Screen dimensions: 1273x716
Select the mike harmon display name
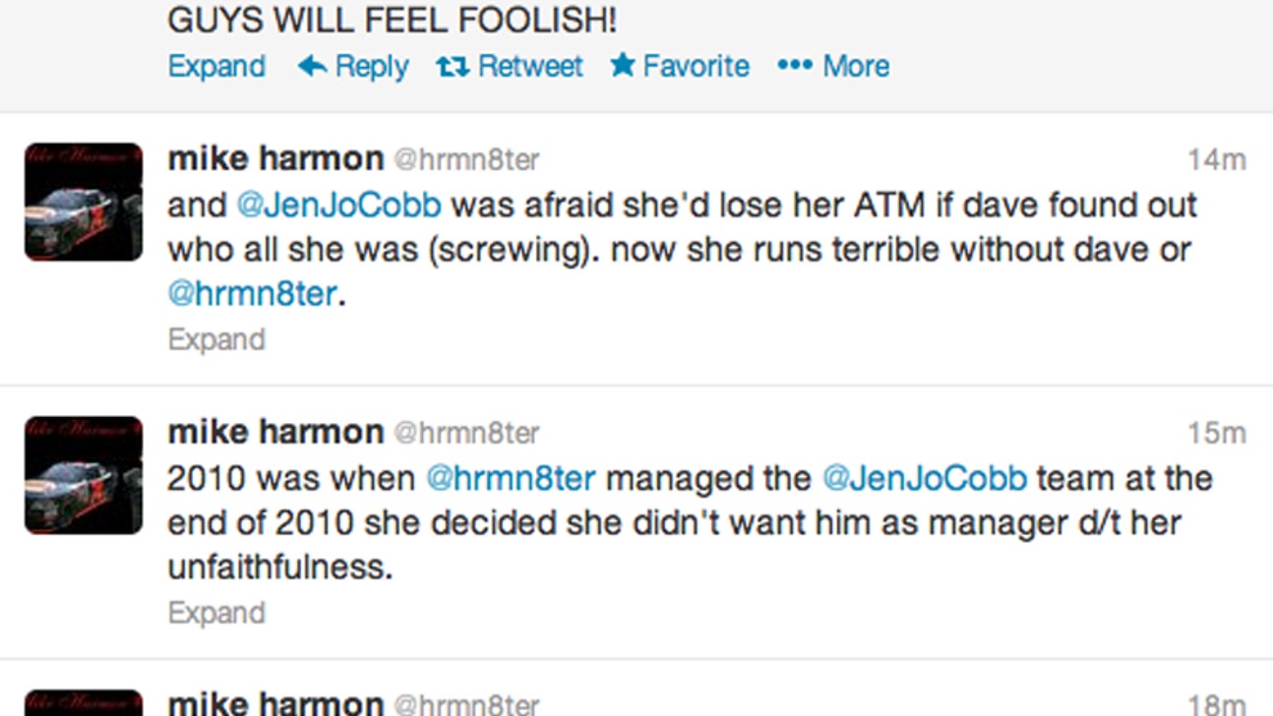click(x=275, y=157)
